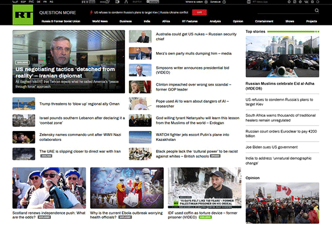Click the Pope AI story thumbnail

140,103
